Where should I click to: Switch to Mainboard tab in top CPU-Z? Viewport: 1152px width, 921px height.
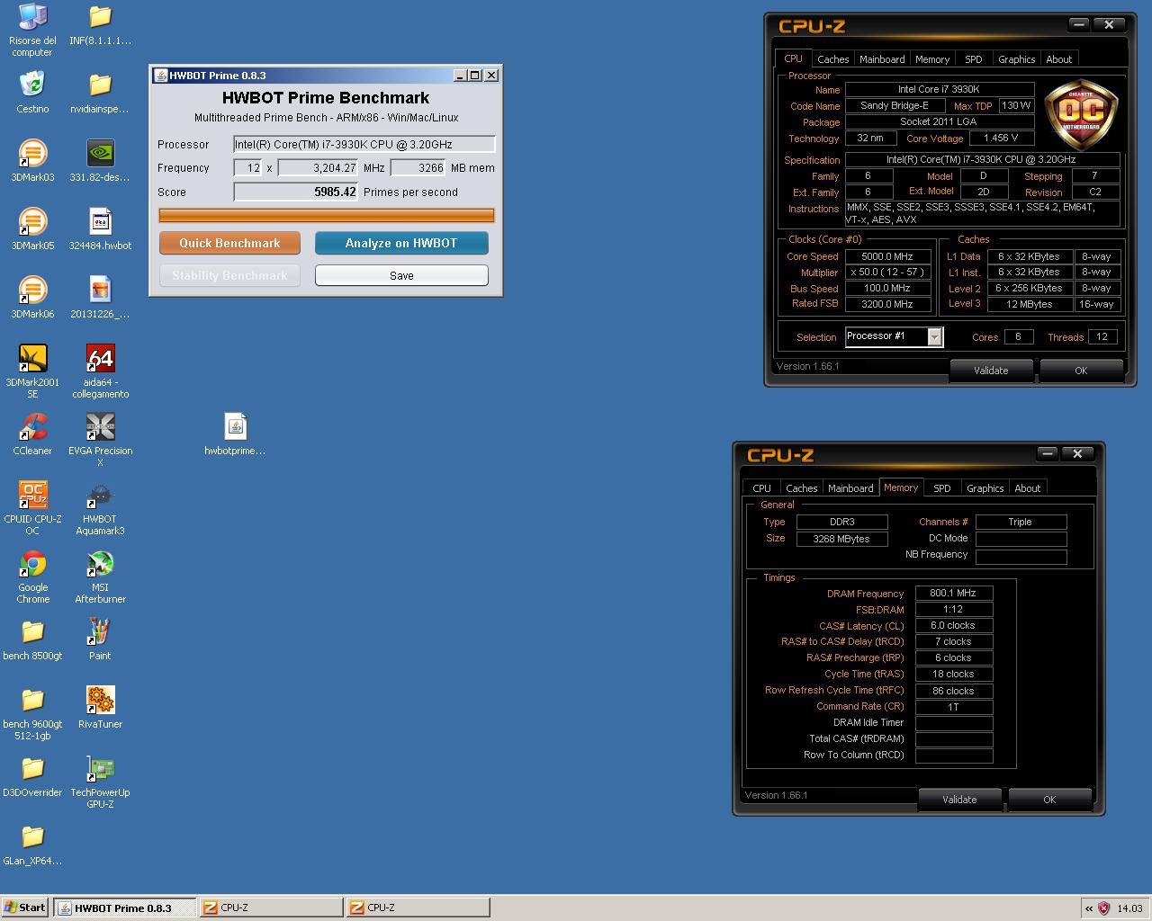pyautogui.click(x=882, y=59)
